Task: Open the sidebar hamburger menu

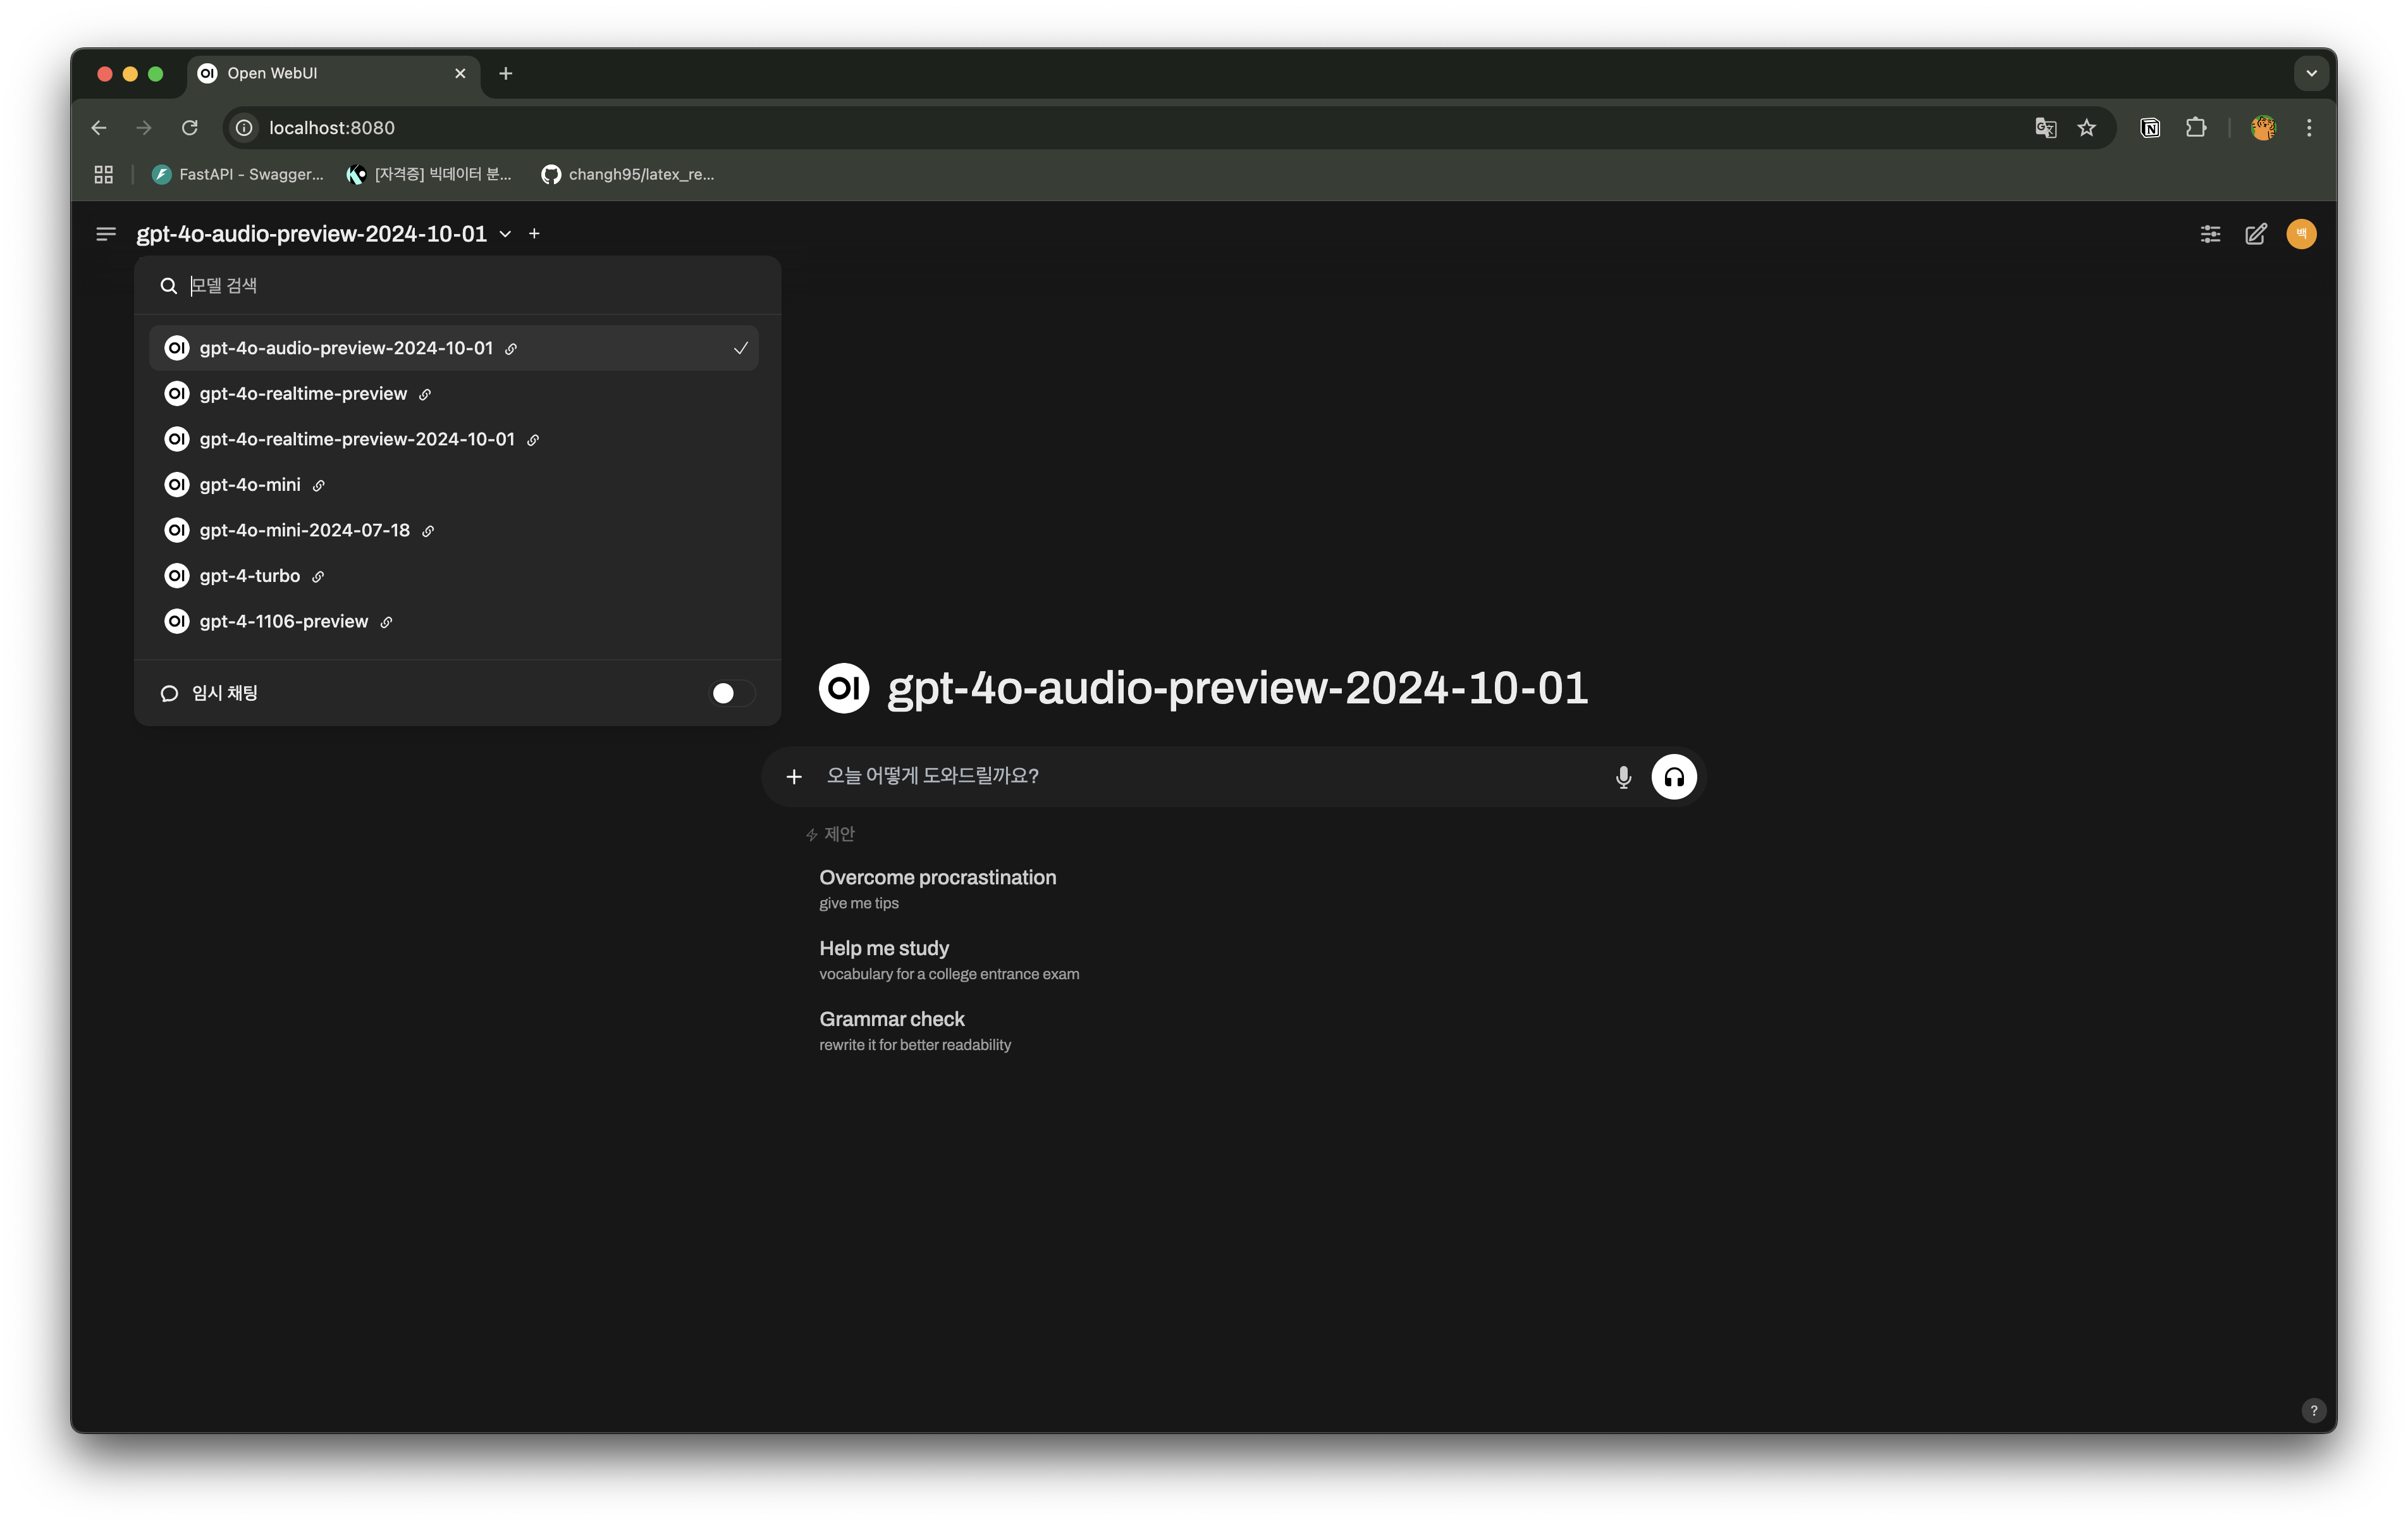Action: tap(105, 234)
